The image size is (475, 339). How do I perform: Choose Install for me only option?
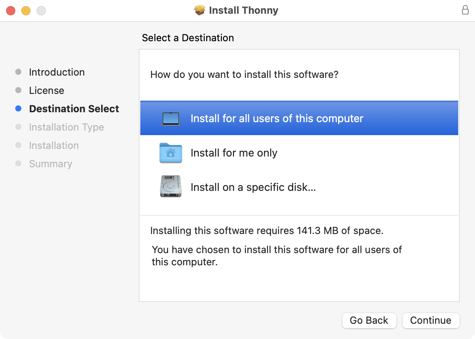234,153
